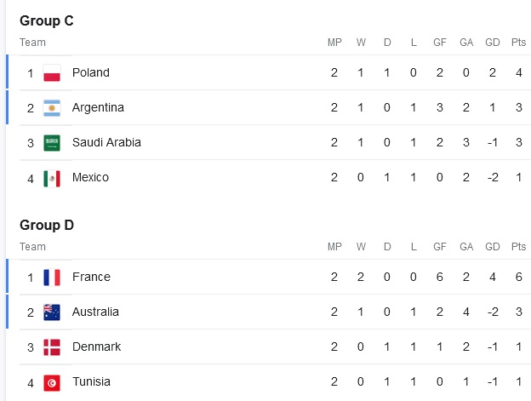Screen dimensions: 531x401
Task: Click the Mexico flag icon
Action: pyautogui.click(x=52, y=178)
